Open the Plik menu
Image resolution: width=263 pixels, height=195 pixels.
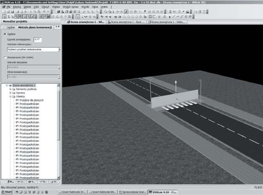point(9,7)
